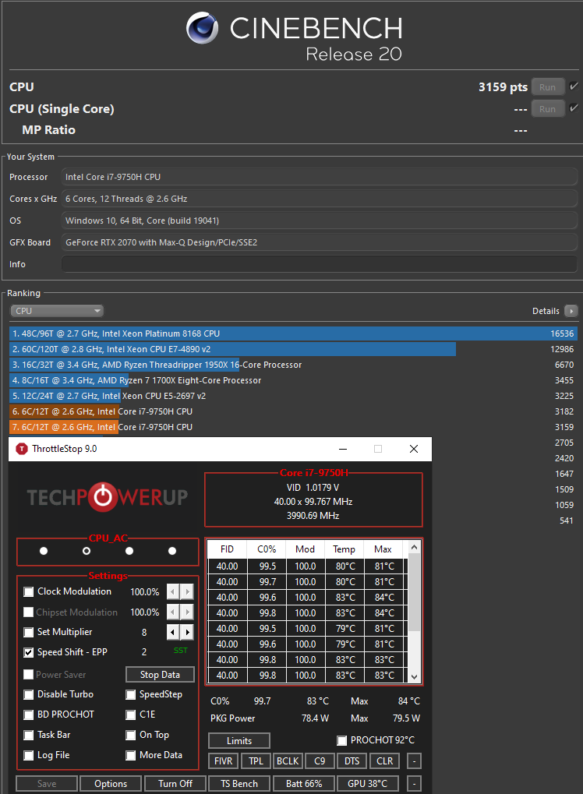
Task: Select ranking entry 7 i7-9750H 3159
Action: click(293, 427)
